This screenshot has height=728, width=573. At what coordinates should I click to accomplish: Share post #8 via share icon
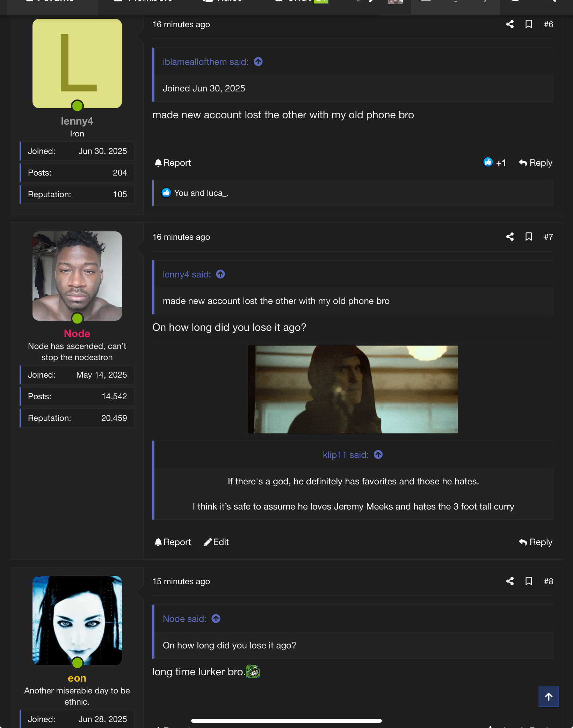coord(510,581)
